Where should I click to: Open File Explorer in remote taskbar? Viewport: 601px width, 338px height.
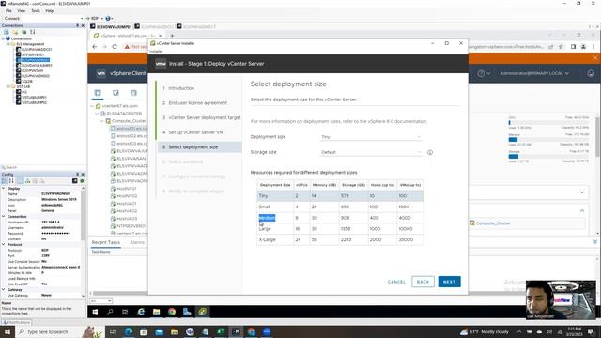(157, 312)
